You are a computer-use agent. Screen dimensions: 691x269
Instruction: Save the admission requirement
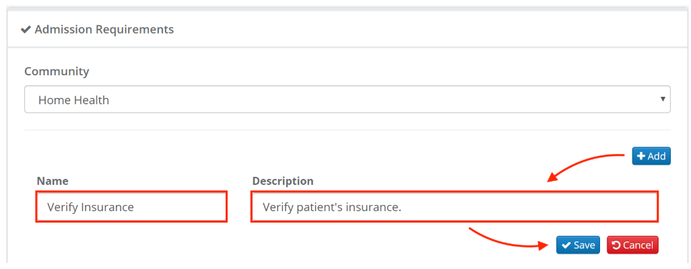tap(578, 245)
